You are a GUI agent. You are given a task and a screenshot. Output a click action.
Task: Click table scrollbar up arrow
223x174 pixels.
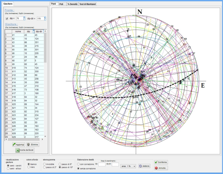(x=45, y=31)
